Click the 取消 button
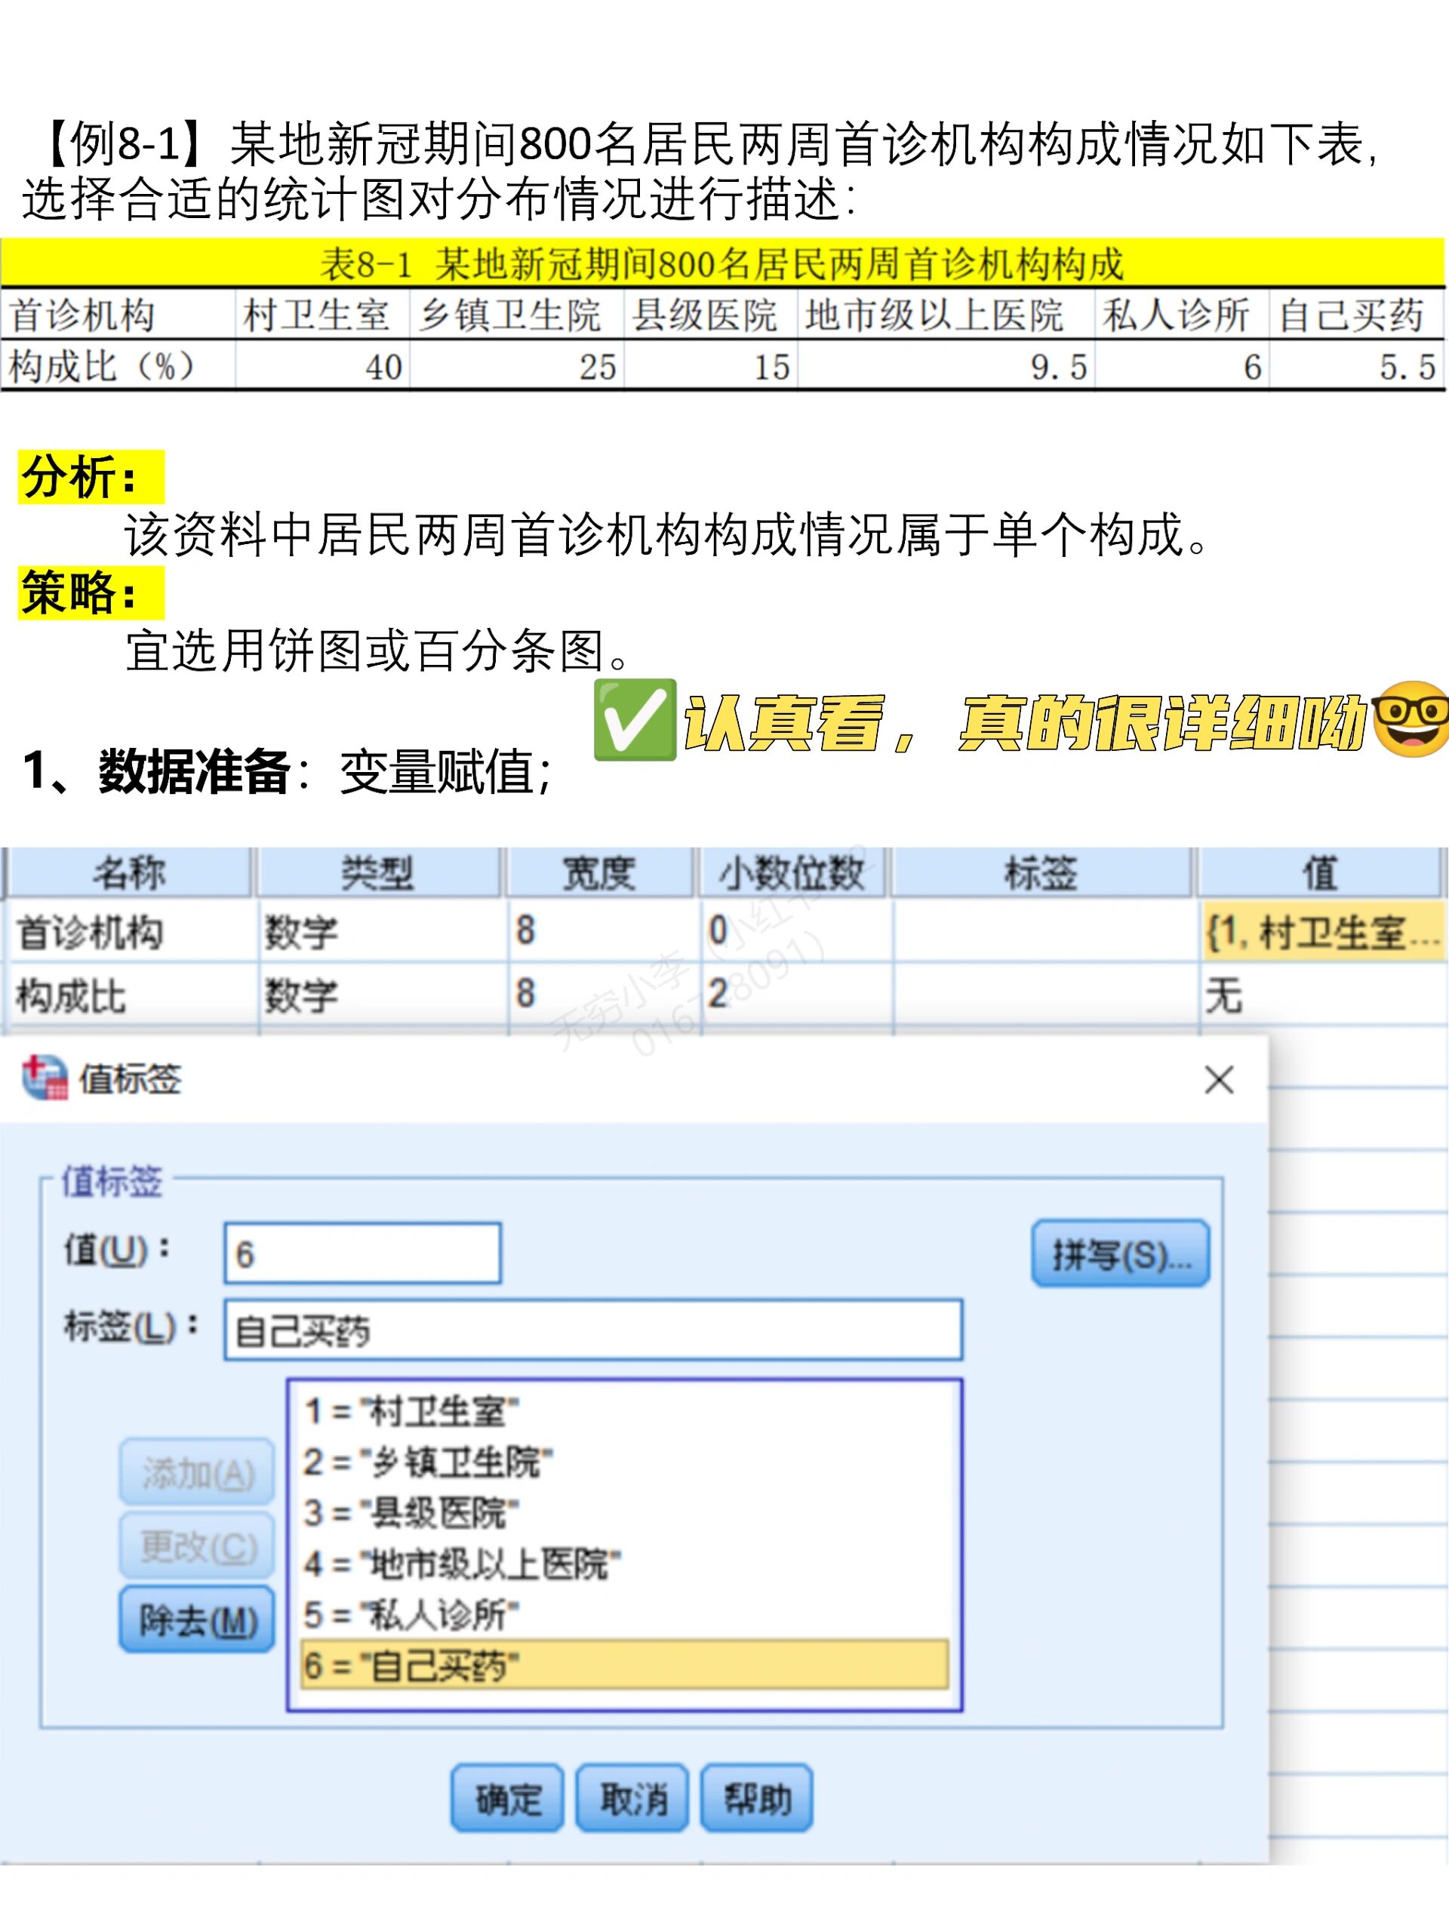This screenshot has width=1449, height=1932. click(632, 1798)
